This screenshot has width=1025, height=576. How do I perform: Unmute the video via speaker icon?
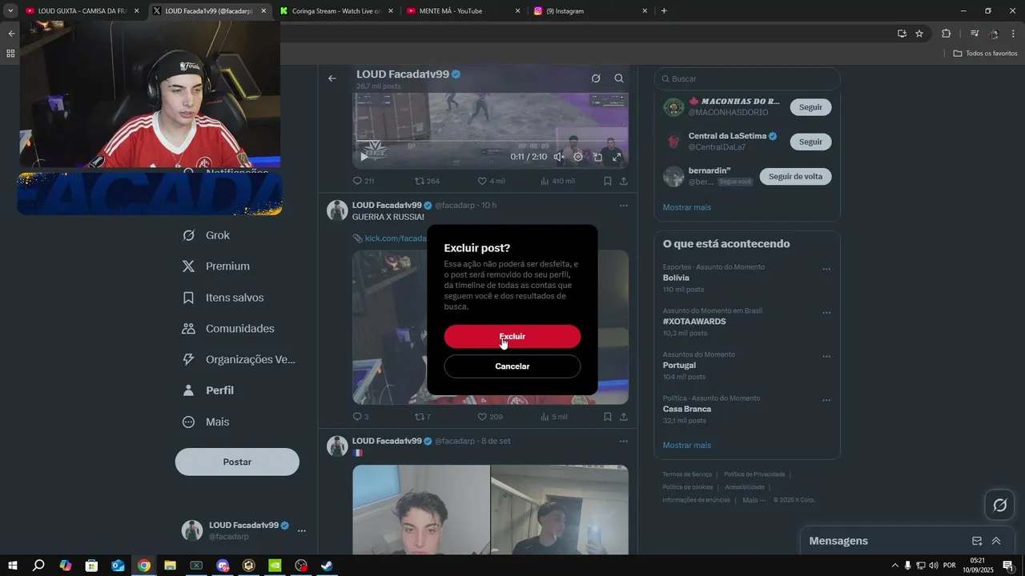[x=558, y=157]
